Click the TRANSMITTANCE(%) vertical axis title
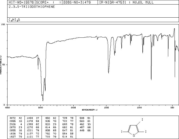Image resolution: width=179 pixels, height=139 pixels. point(1,65)
